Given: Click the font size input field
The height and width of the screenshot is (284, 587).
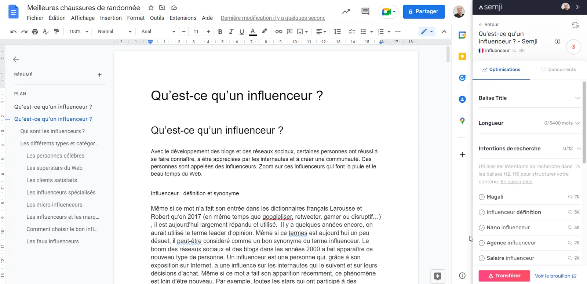Looking at the screenshot, I should (196, 32).
